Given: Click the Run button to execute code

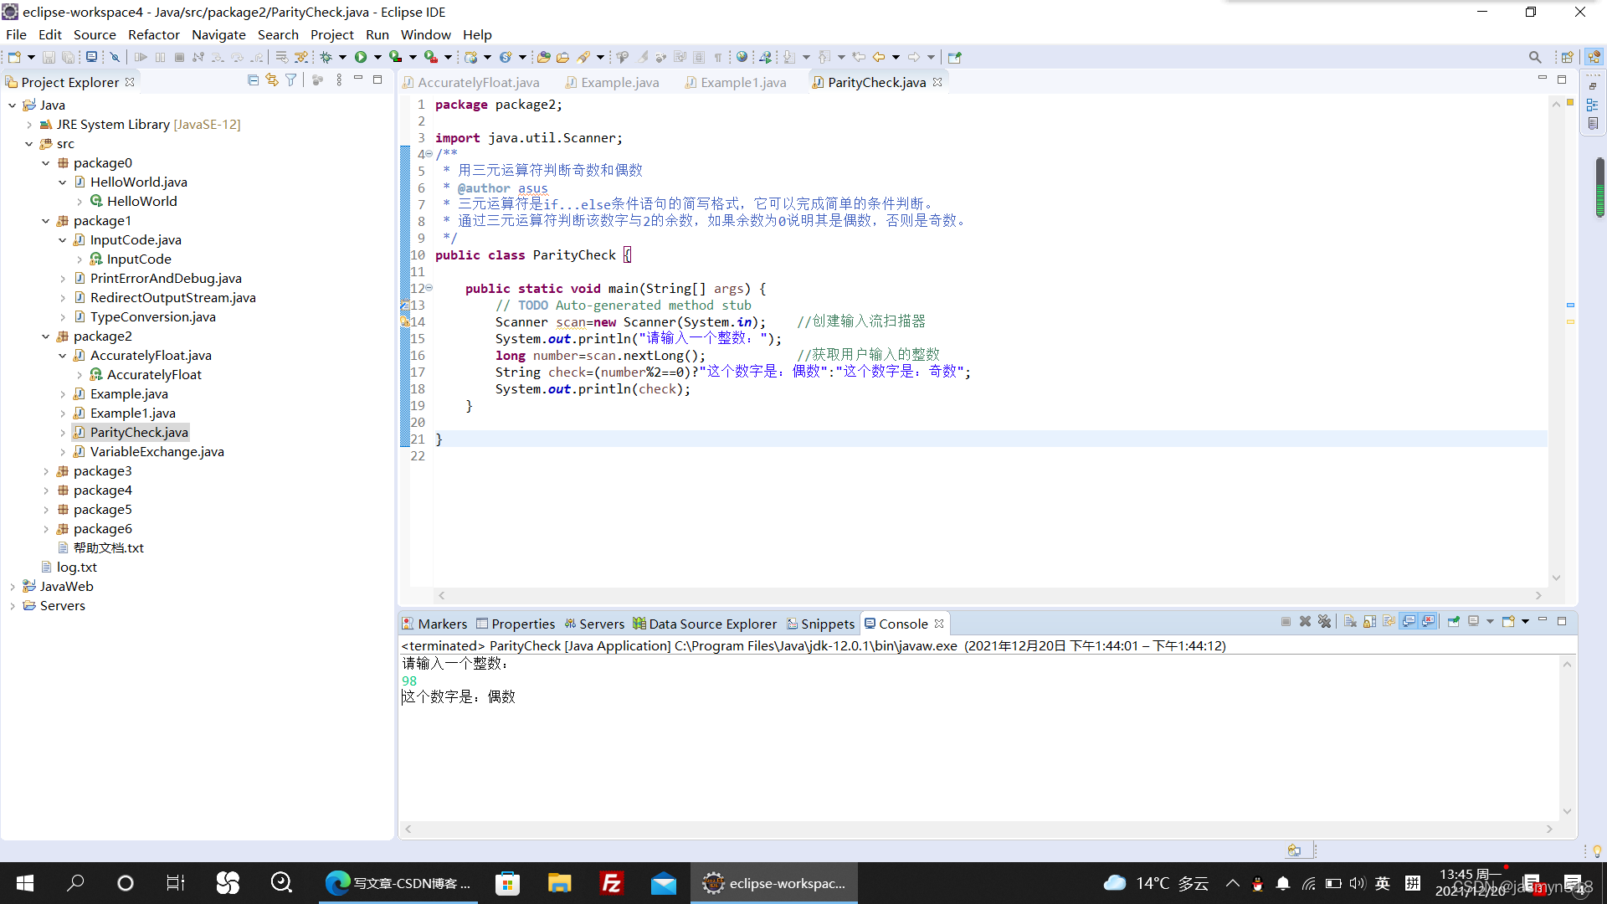Looking at the screenshot, I should (361, 58).
